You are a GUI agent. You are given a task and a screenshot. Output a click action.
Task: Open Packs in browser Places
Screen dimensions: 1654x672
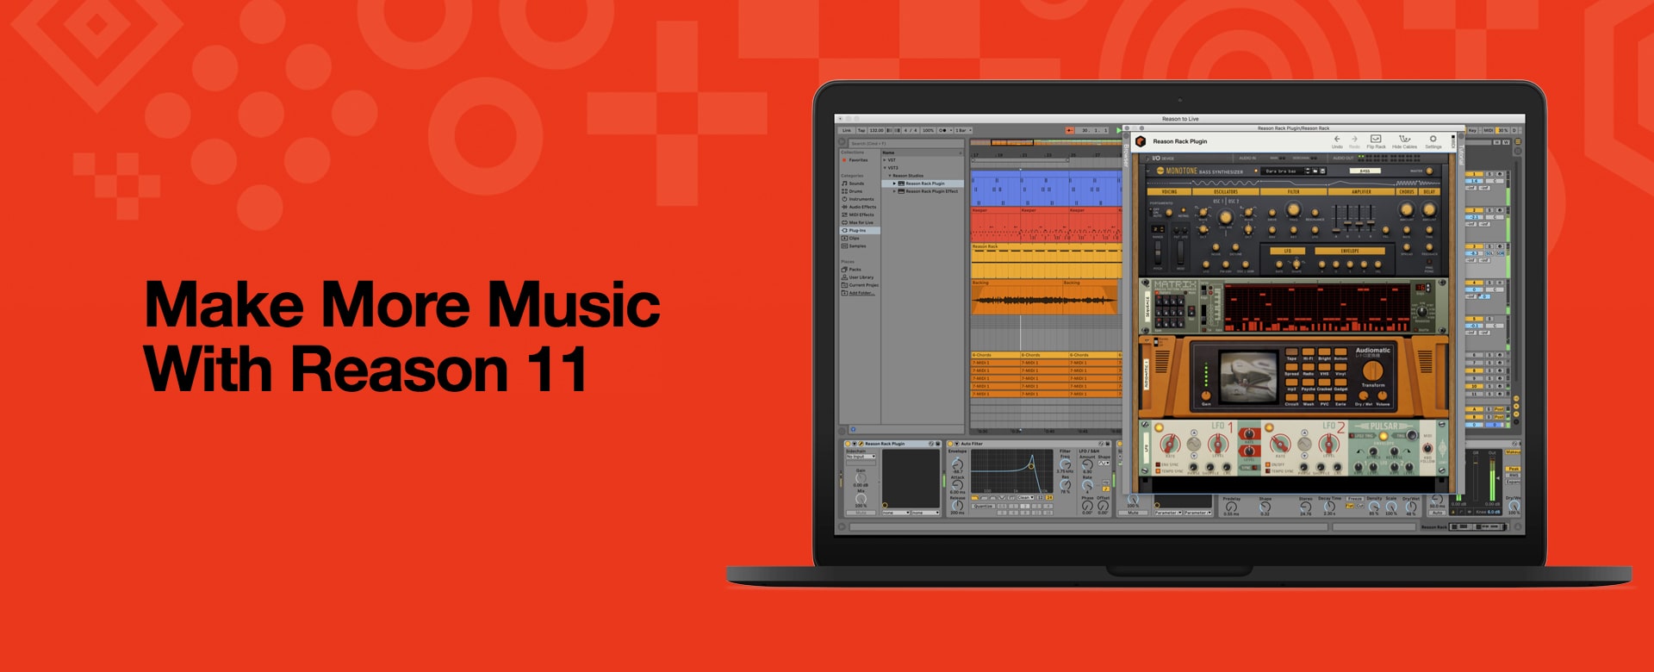tap(851, 270)
